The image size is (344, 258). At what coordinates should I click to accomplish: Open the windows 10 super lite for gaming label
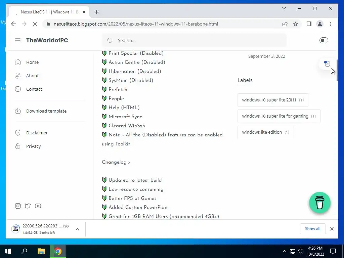tap(279, 116)
